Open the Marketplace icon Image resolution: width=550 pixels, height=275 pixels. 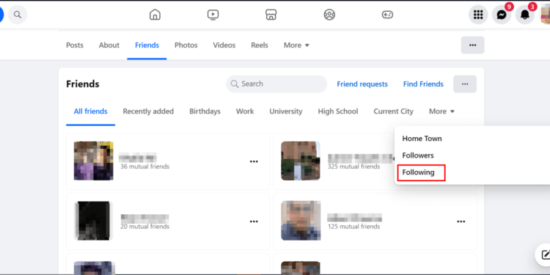271,15
